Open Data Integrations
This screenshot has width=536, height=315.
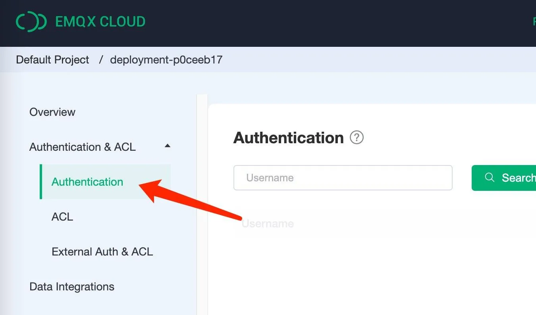pyautogui.click(x=71, y=286)
